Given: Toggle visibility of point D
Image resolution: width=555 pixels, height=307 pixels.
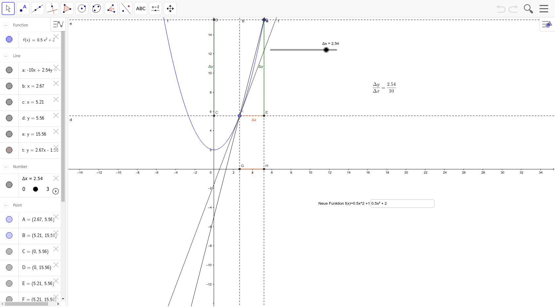Looking at the screenshot, I should tap(9, 267).
